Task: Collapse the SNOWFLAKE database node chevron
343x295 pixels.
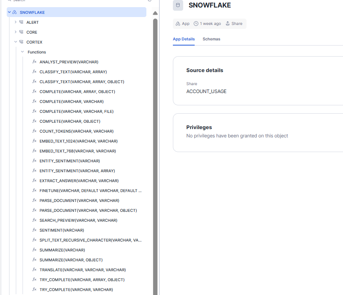Action: click(9, 12)
